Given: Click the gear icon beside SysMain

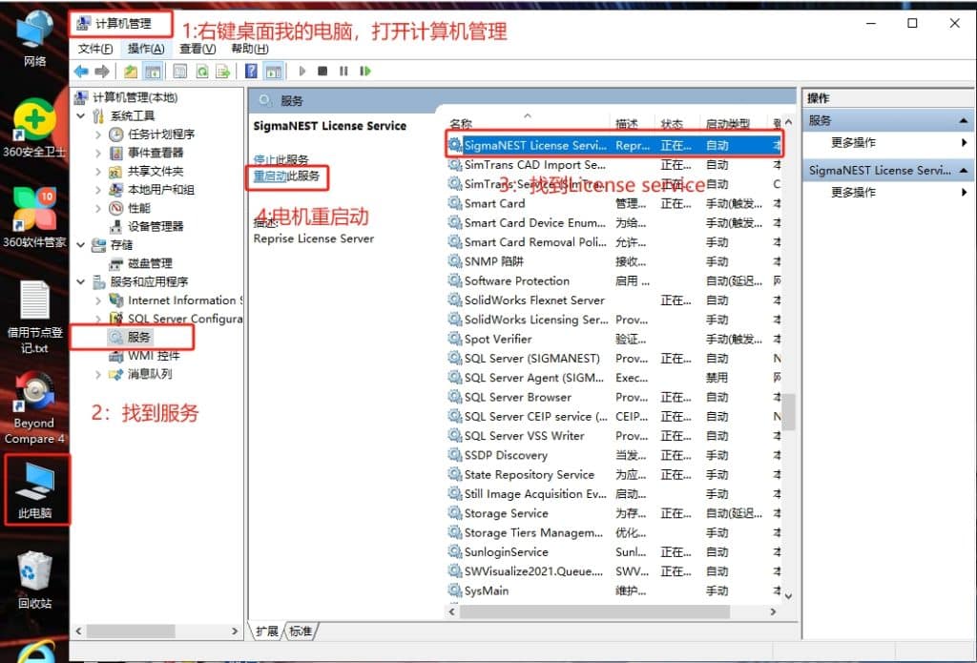Looking at the screenshot, I should [455, 590].
